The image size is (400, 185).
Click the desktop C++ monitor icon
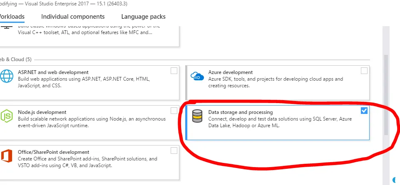[6, 27]
